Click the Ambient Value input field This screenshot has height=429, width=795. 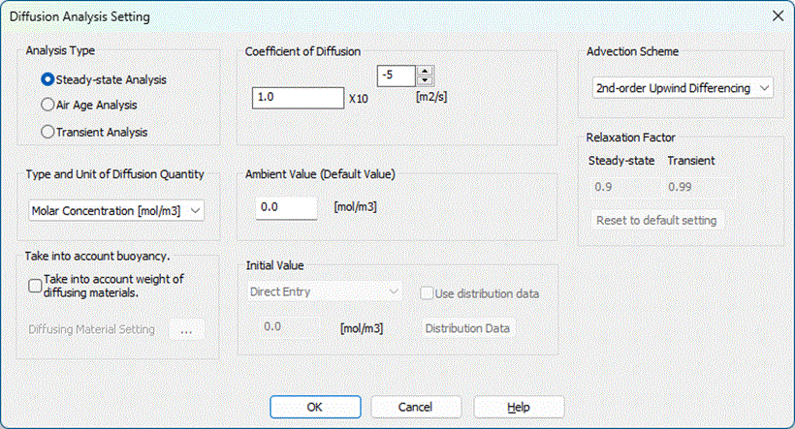tap(286, 207)
